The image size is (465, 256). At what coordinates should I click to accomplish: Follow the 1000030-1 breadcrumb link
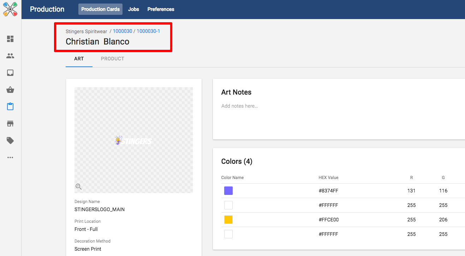[x=148, y=31]
